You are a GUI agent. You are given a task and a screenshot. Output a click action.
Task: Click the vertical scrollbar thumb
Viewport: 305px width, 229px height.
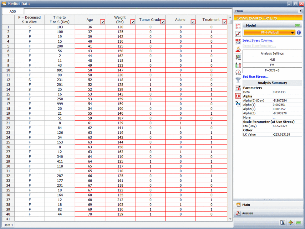coord(230,22)
